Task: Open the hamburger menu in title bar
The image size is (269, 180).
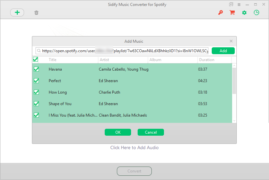Action: tap(239, 5)
